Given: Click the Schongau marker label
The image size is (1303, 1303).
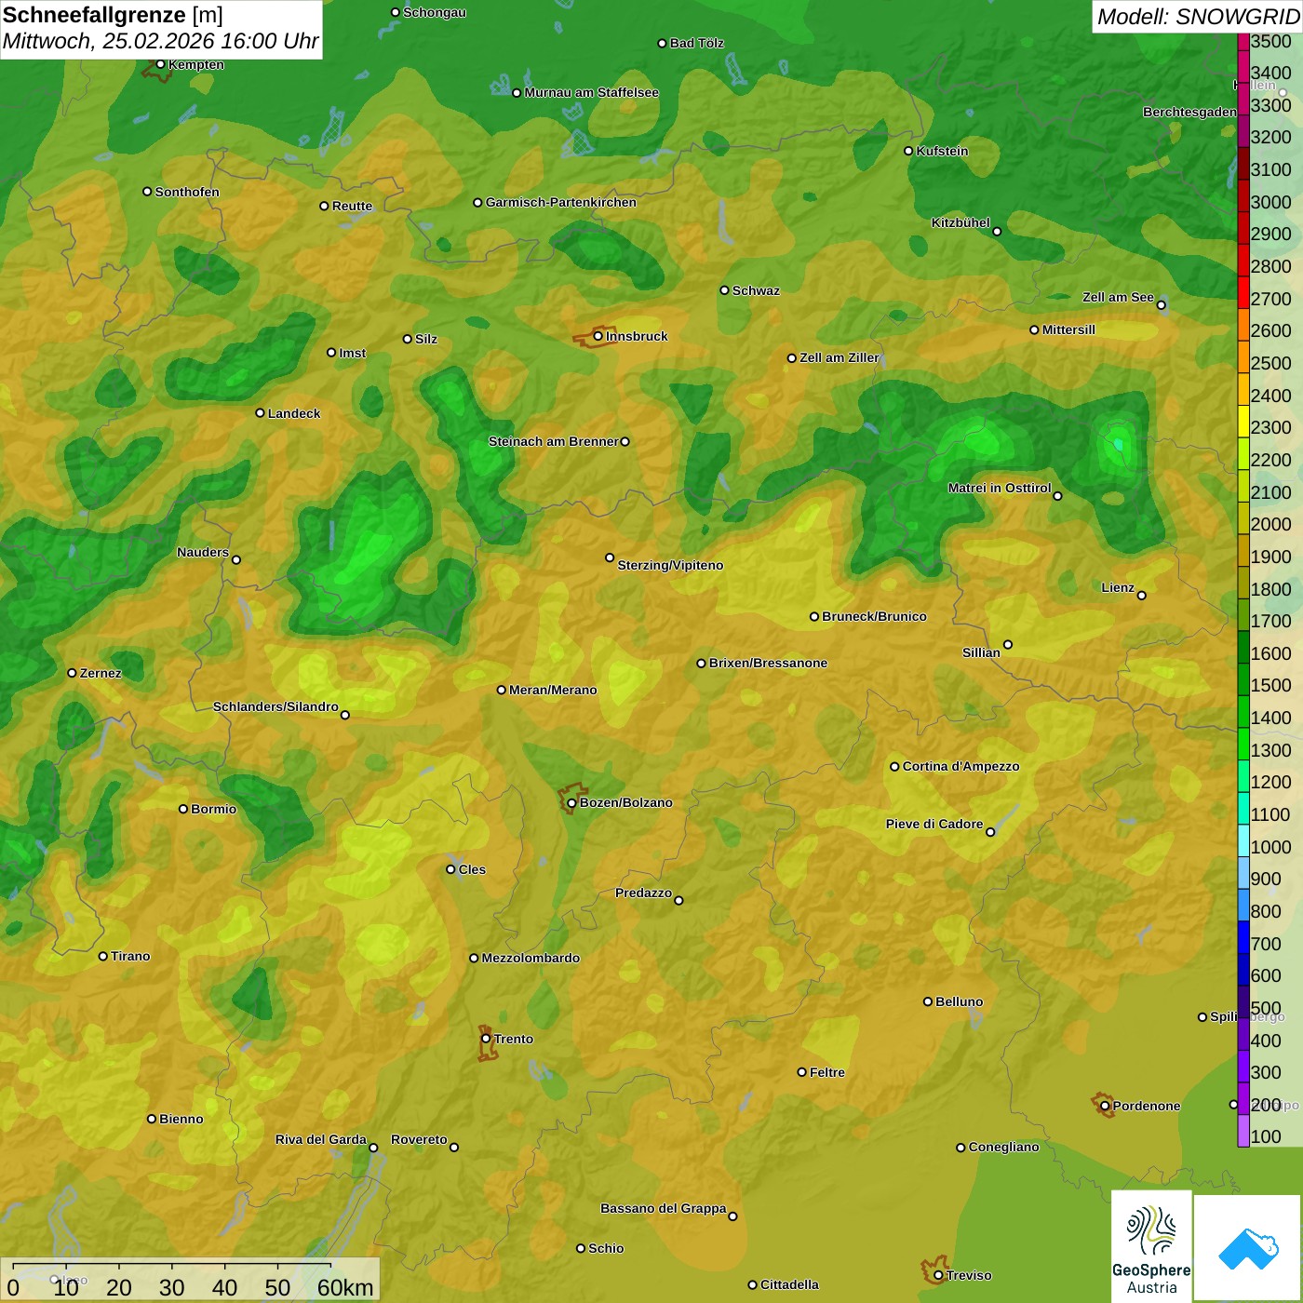Looking at the screenshot, I should [435, 12].
